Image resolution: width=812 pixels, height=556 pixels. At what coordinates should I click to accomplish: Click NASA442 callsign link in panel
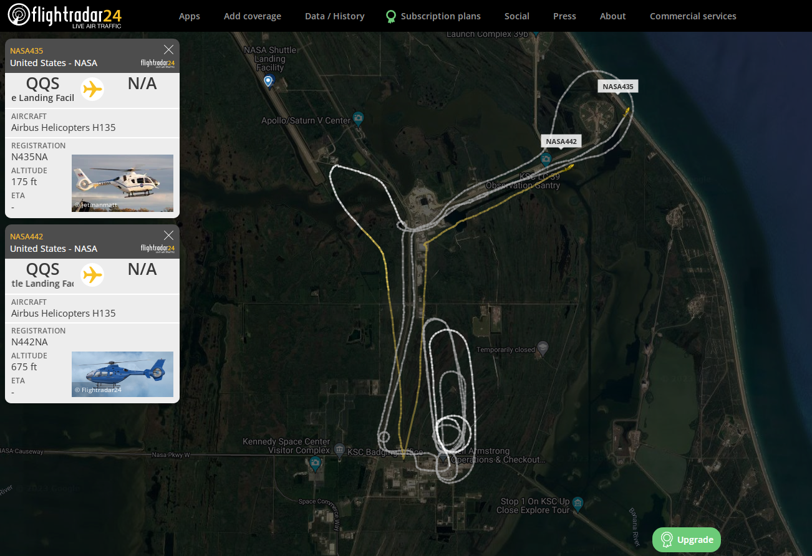tap(27, 236)
